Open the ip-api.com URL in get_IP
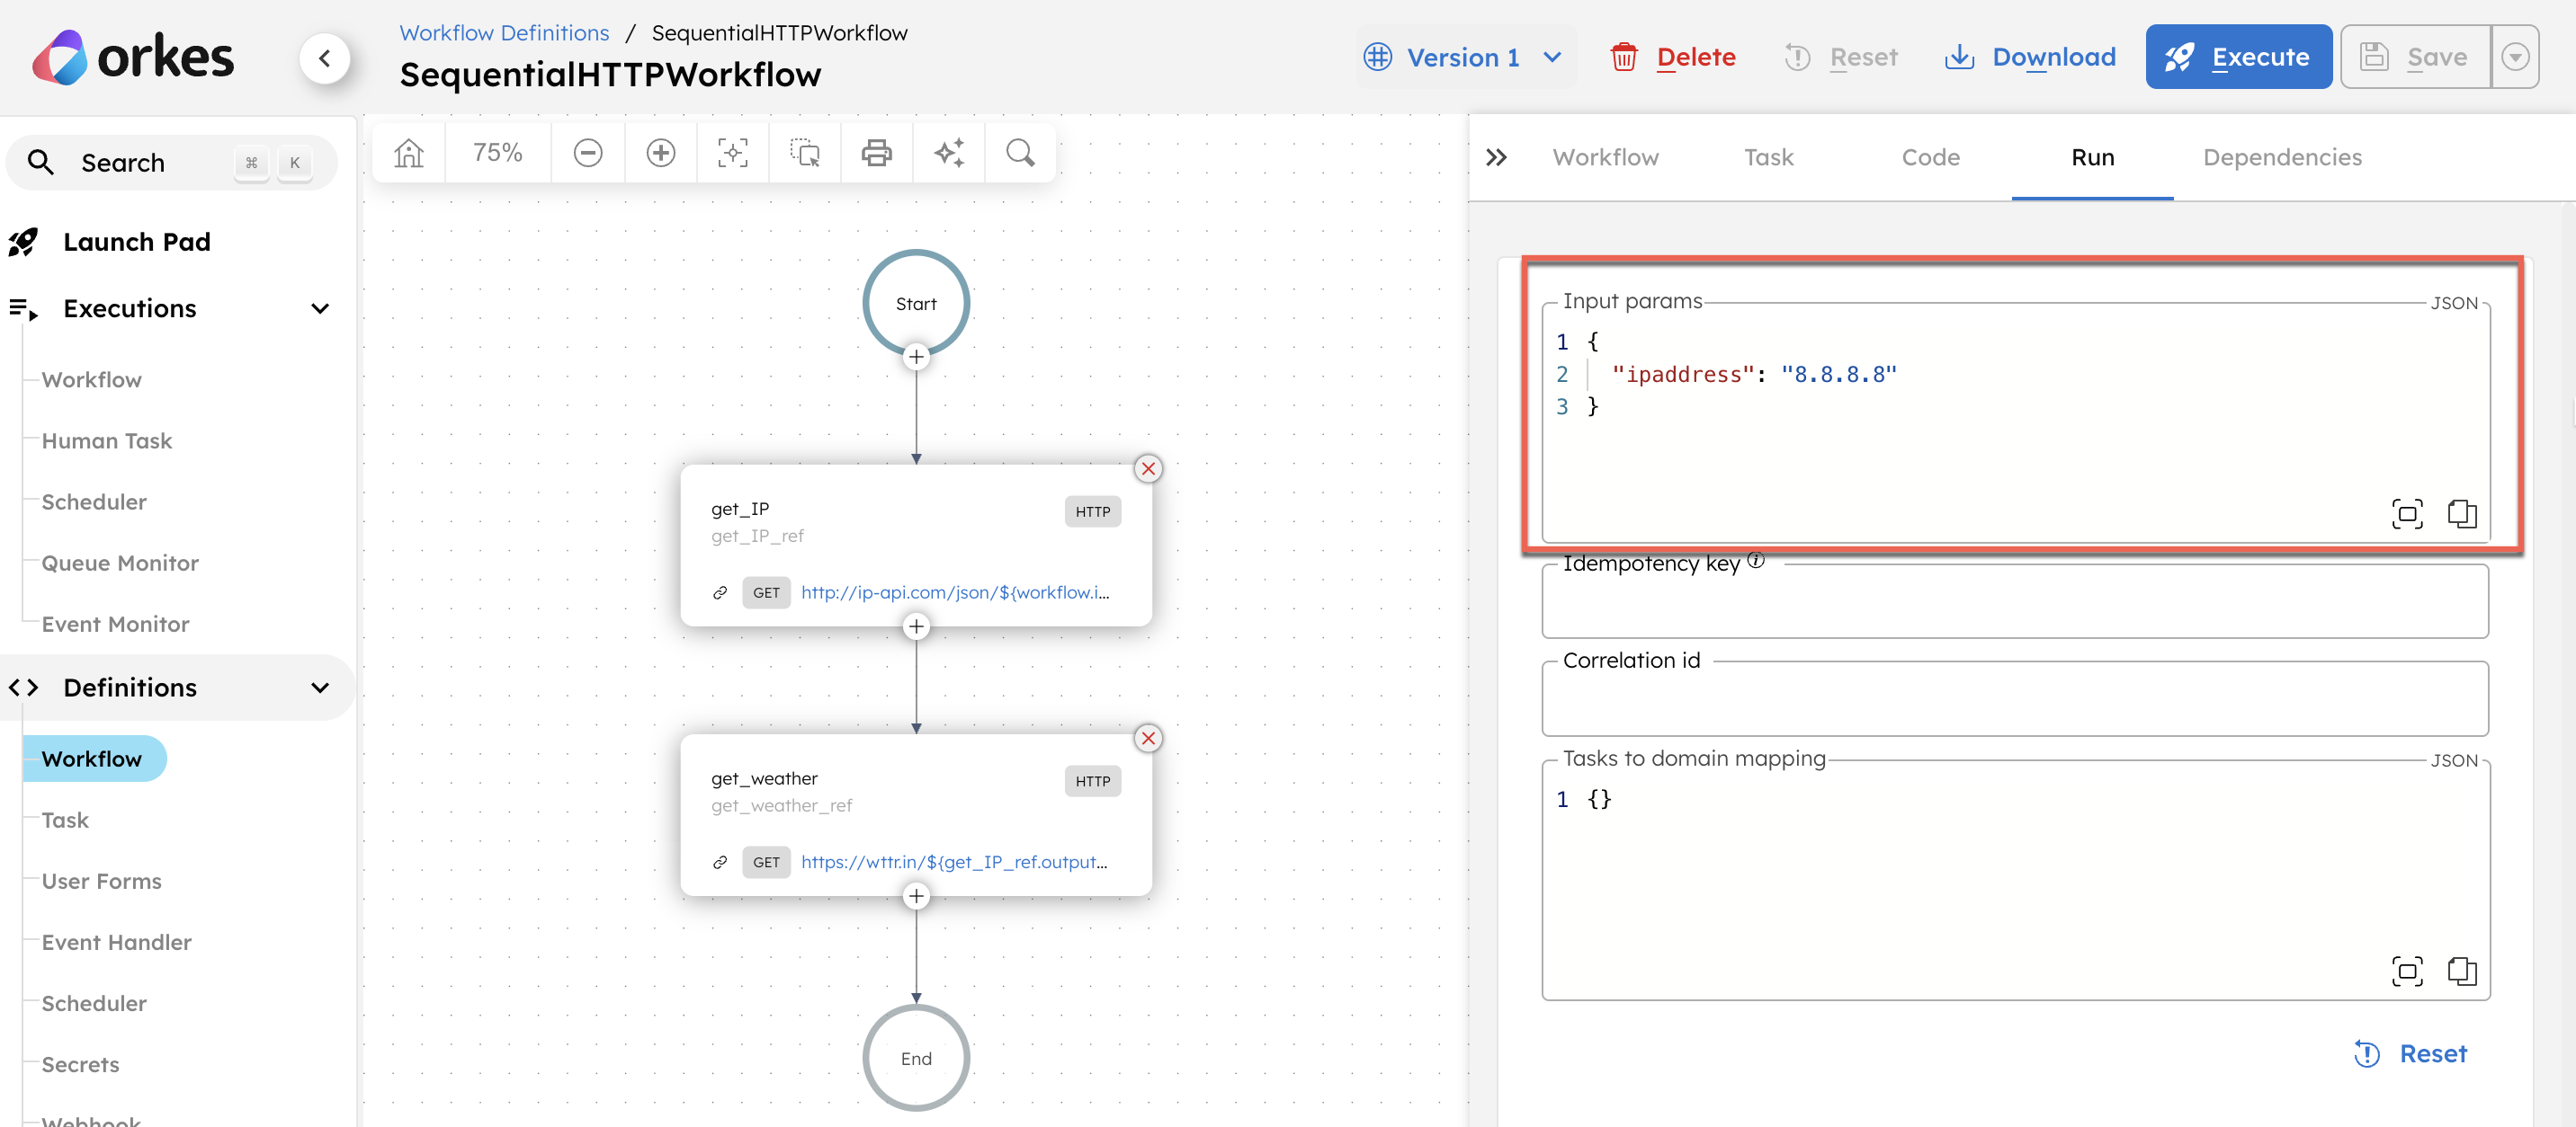Screen dimensions: 2576x1127 click(x=955, y=592)
